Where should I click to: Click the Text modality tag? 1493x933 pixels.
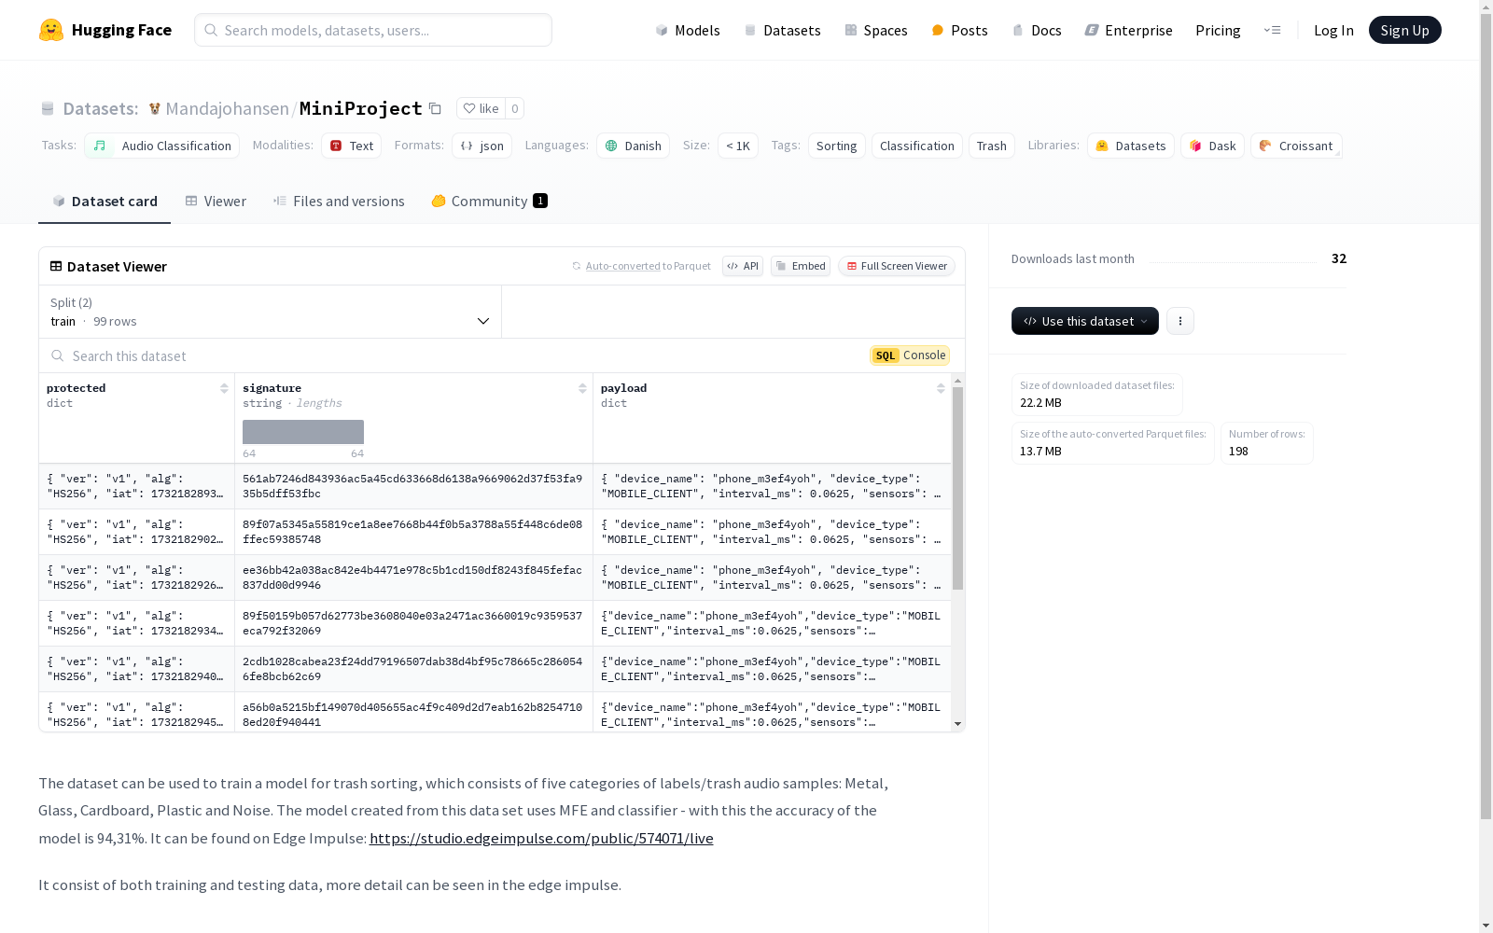click(x=351, y=146)
